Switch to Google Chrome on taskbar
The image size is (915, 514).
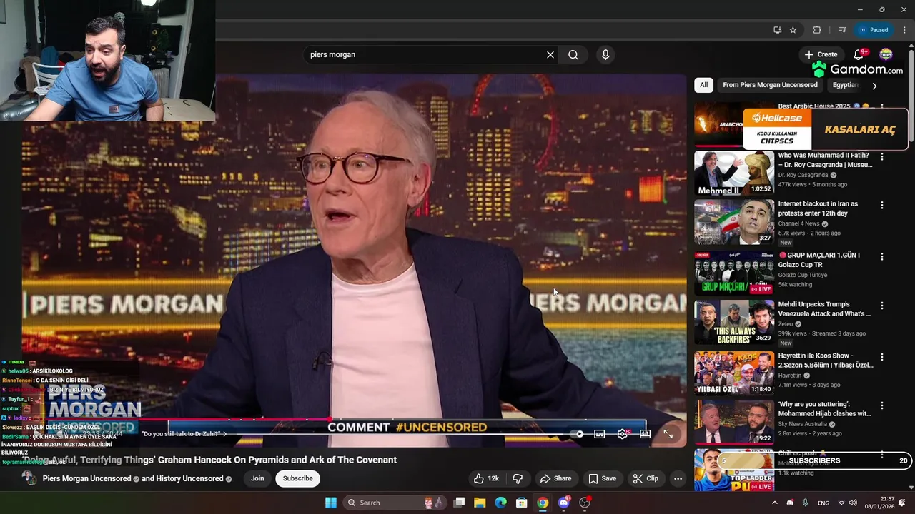(x=543, y=503)
